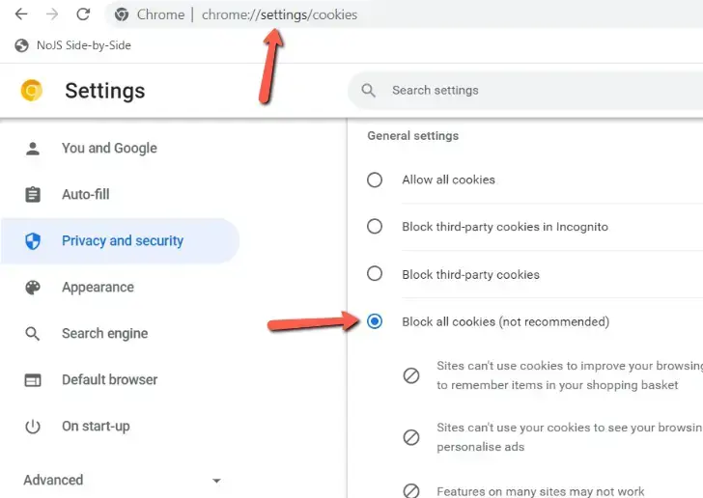This screenshot has width=703, height=498.
Task: Go to the Search engine section
Action: click(104, 334)
